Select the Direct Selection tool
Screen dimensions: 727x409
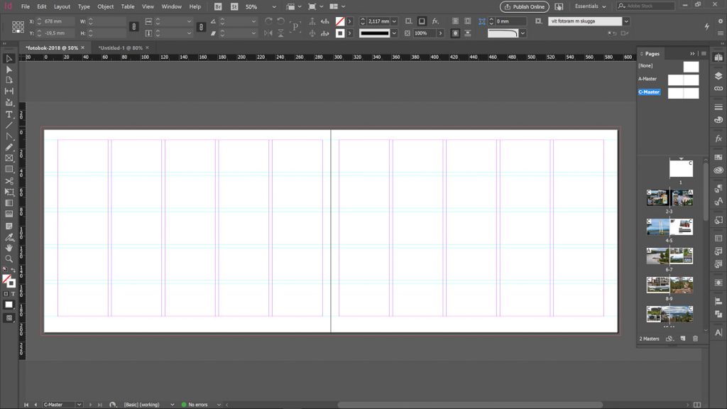9,70
